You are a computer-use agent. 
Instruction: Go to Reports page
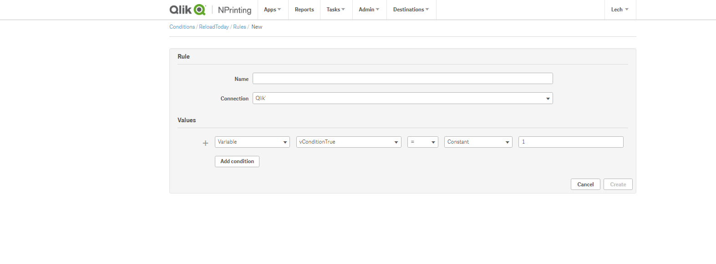click(x=304, y=10)
